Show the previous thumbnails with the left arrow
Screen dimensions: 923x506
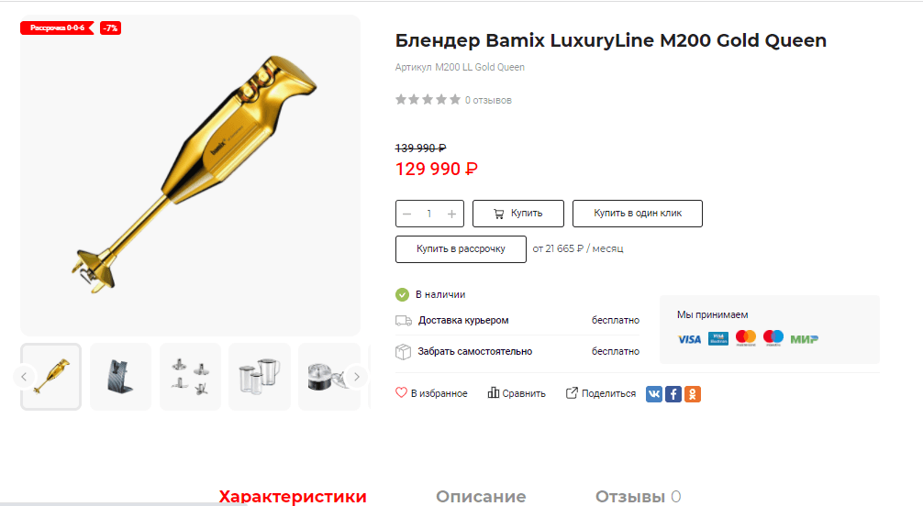tap(24, 377)
